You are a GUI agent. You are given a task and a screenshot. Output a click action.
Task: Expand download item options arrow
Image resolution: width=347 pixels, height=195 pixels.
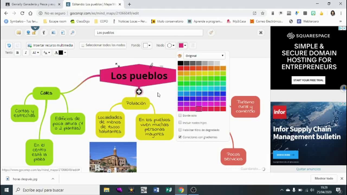pos(53,179)
